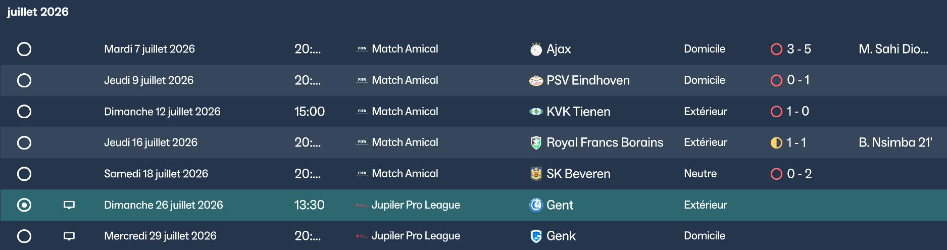Image resolution: width=947 pixels, height=250 pixels.
Task: Open the Royal Francs Borains team link
Action: (x=605, y=143)
